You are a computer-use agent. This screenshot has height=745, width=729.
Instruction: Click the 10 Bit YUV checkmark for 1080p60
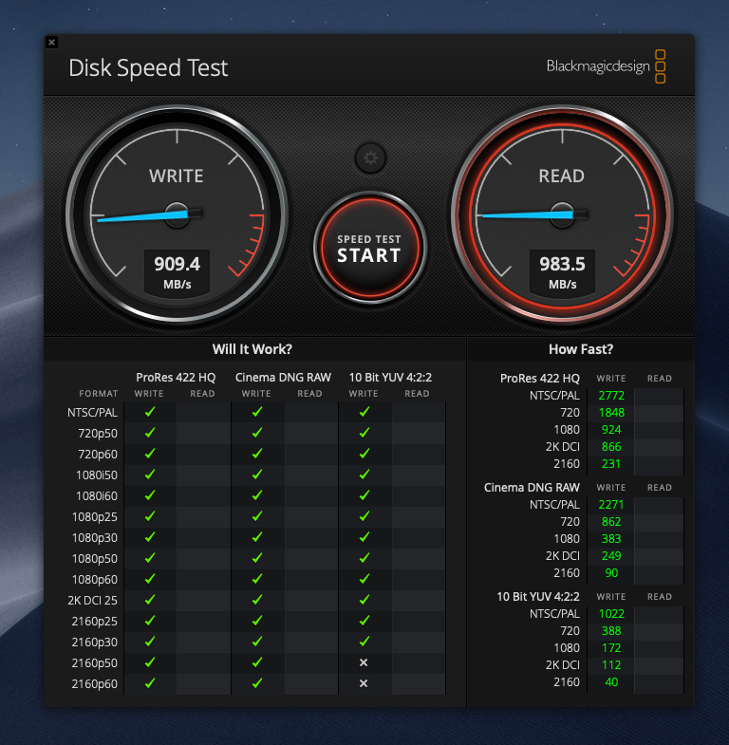coord(364,579)
